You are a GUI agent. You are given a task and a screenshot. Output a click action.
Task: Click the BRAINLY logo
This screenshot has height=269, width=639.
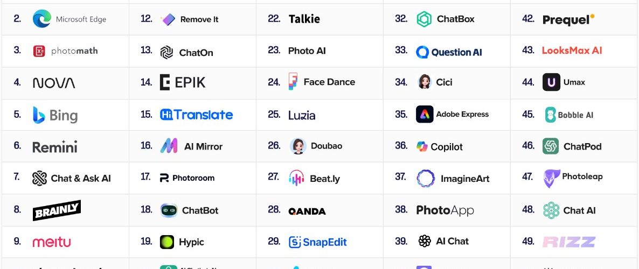click(x=57, y=210)
